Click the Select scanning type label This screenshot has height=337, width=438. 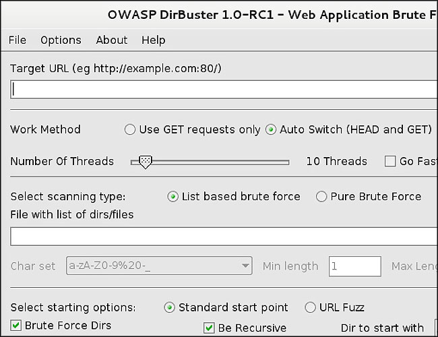coord(68,197)
